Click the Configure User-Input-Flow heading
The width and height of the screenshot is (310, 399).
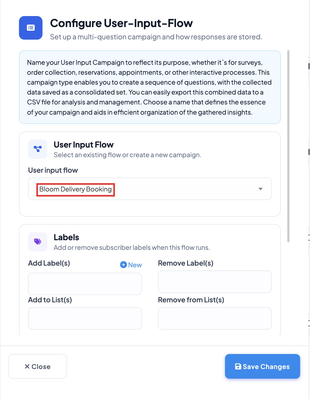point(121,23)
